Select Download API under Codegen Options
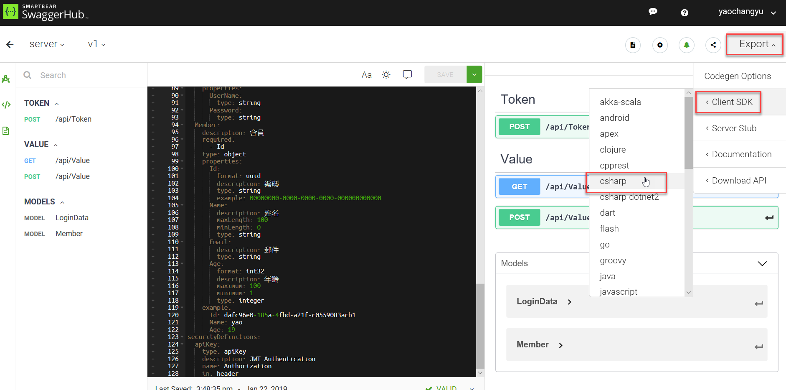This screenshot has height=390, width=786. click(737, 180)
